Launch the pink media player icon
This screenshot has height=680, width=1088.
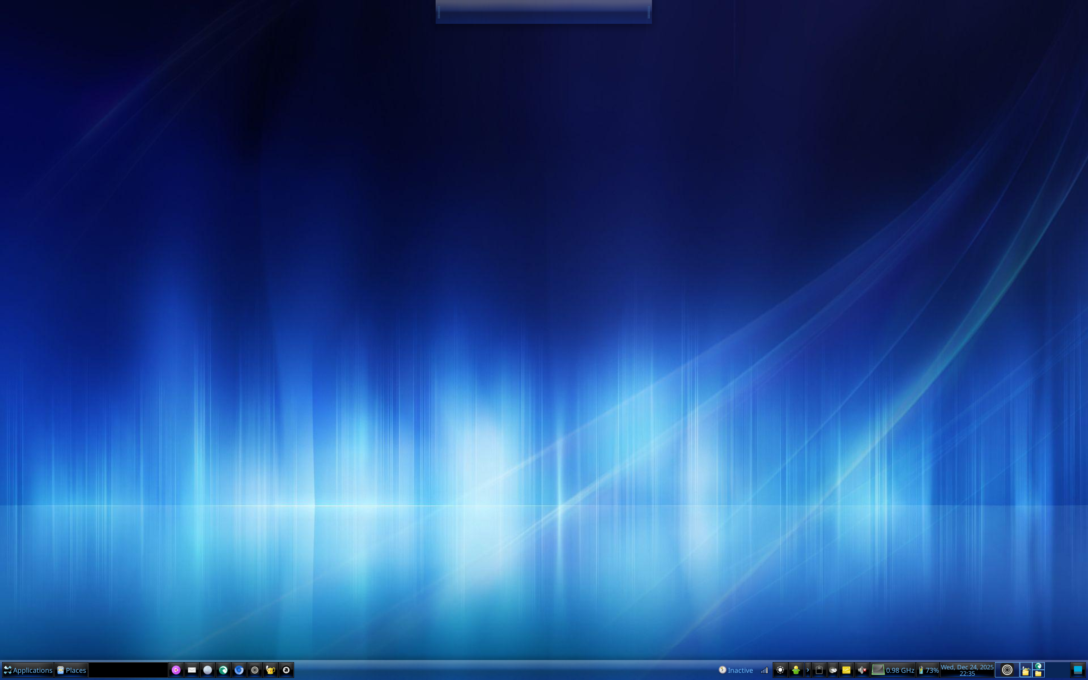(x=176, y=670)
